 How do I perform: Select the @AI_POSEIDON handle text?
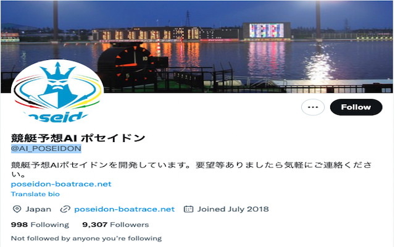46,148
